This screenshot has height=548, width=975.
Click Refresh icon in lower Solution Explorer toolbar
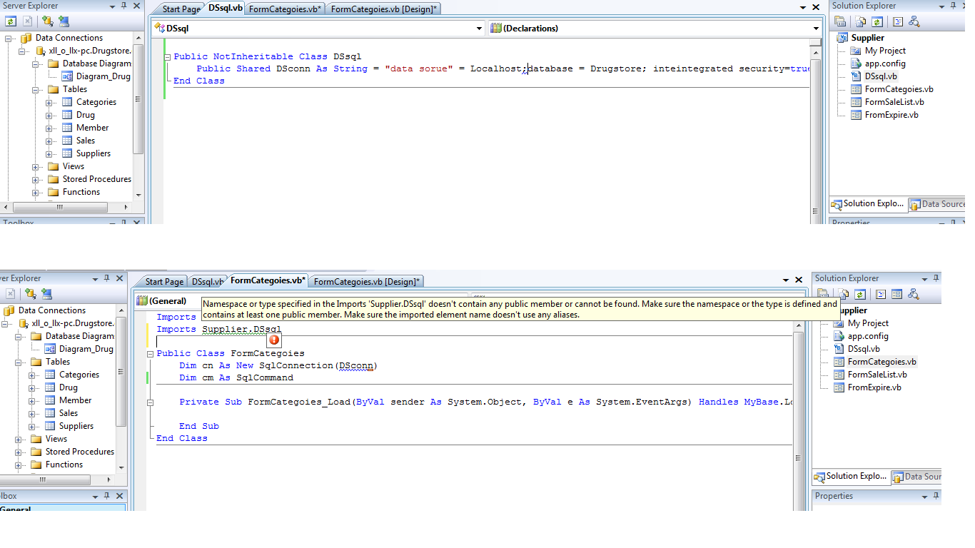(860, 294)
